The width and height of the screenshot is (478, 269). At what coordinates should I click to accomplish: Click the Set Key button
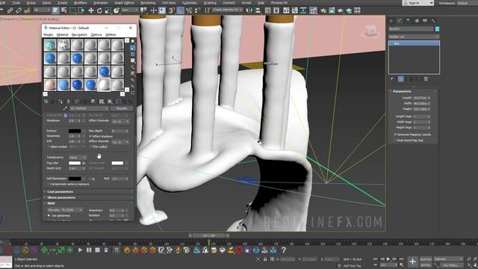[x=426, y=265]
